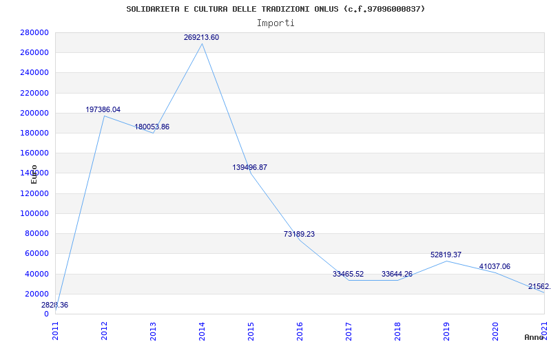Click the 2020 x-axis year label
This screenshot has width=551, height=344.
tap(495, 332)
